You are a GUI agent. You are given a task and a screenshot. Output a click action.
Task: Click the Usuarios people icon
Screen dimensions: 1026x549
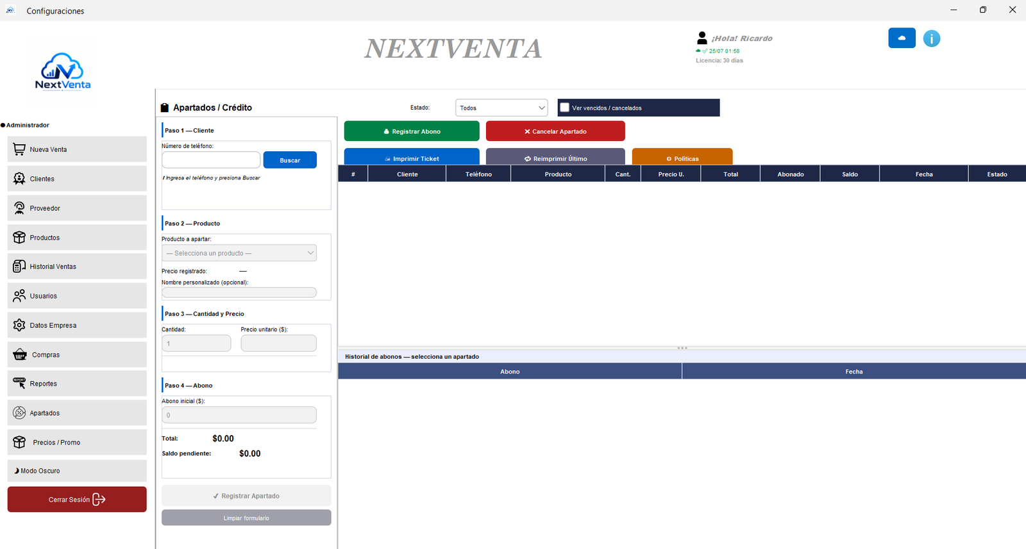pyautogui.click(x=19, y=296)
